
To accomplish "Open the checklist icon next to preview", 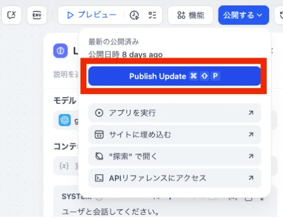I will click(x=152, y=15).
